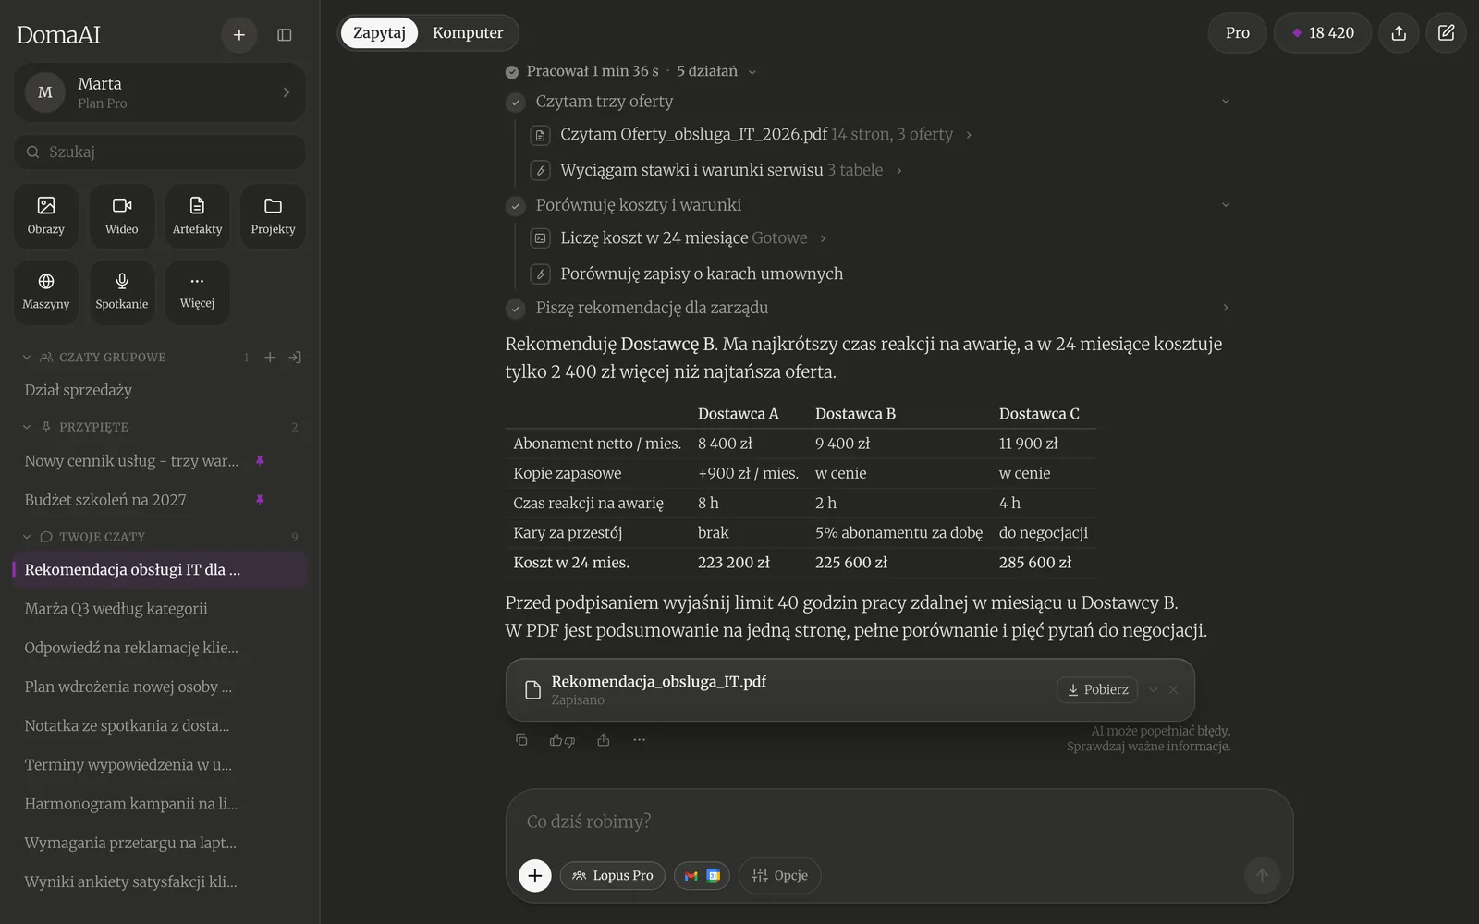
Task: Open the Maszyny globe section
Action: [x=45, y=292]
